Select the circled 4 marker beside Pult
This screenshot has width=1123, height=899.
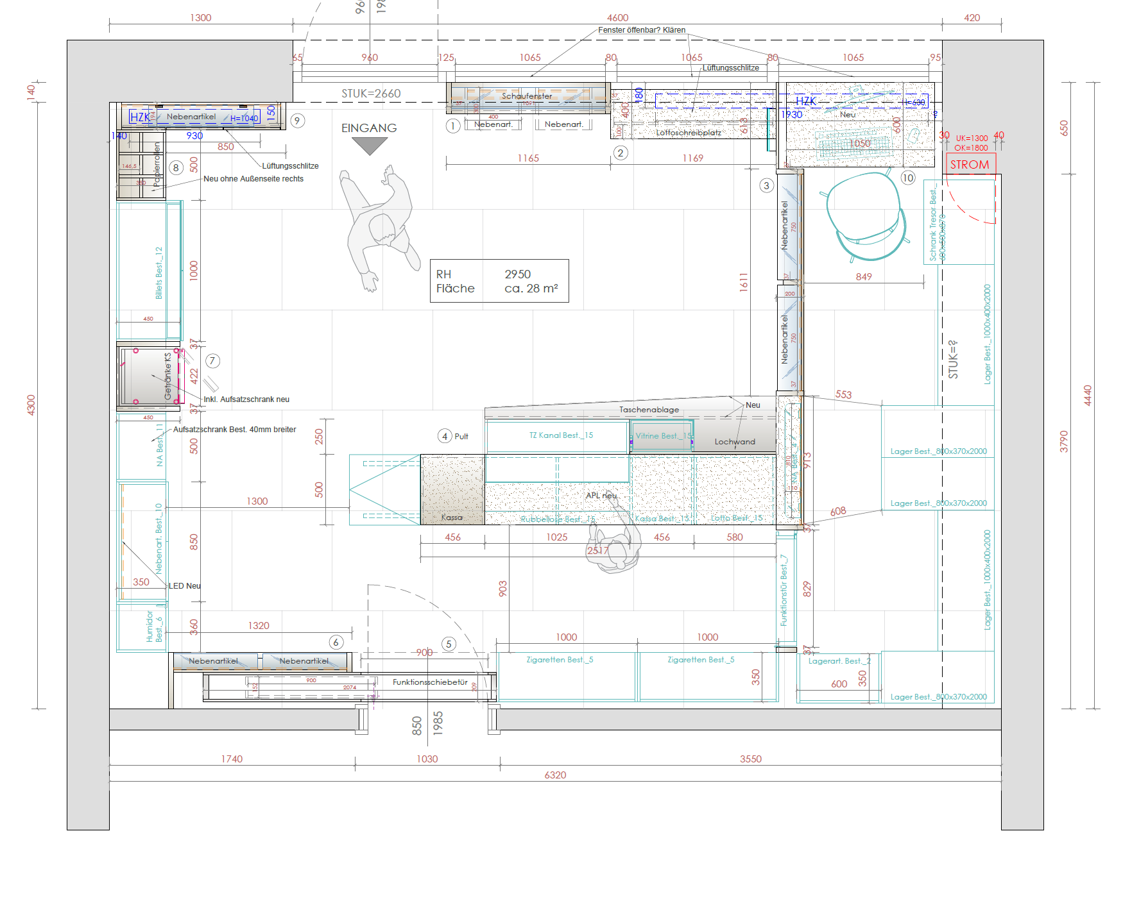click(445, 436)
